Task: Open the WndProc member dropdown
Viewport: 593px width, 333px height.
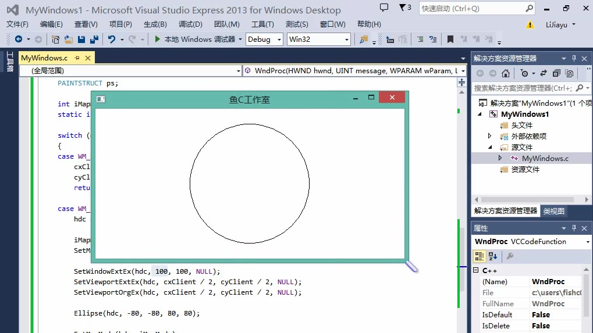Action: tap(463, 70)
